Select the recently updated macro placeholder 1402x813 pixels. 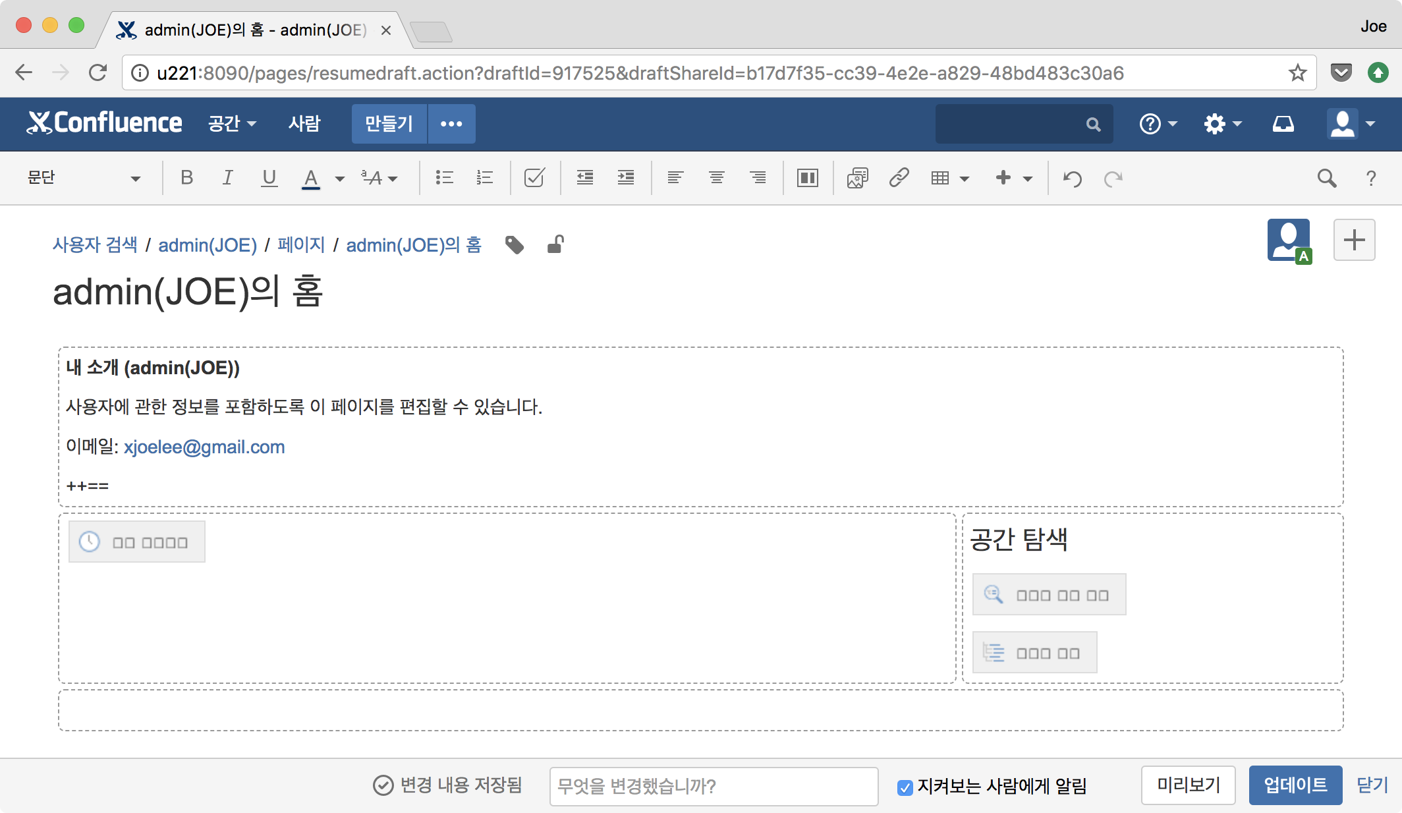tap(137, 542)
